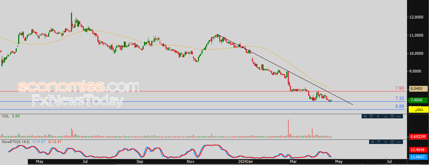Image resolution: width=429 pixels, height=165 pixels.
Task: Click the Jul label left on time axis
Action: (x=85, y=162)
